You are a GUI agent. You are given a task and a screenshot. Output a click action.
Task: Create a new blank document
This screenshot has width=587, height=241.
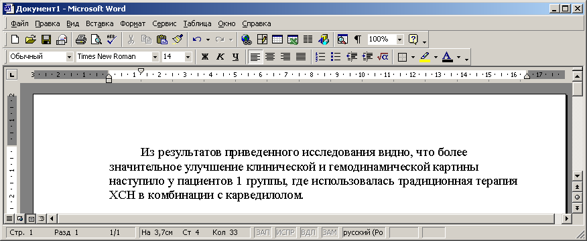coord(15,39)
